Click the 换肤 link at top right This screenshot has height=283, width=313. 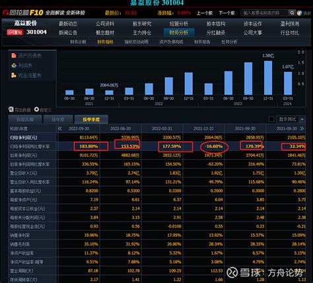pos(307,13)
